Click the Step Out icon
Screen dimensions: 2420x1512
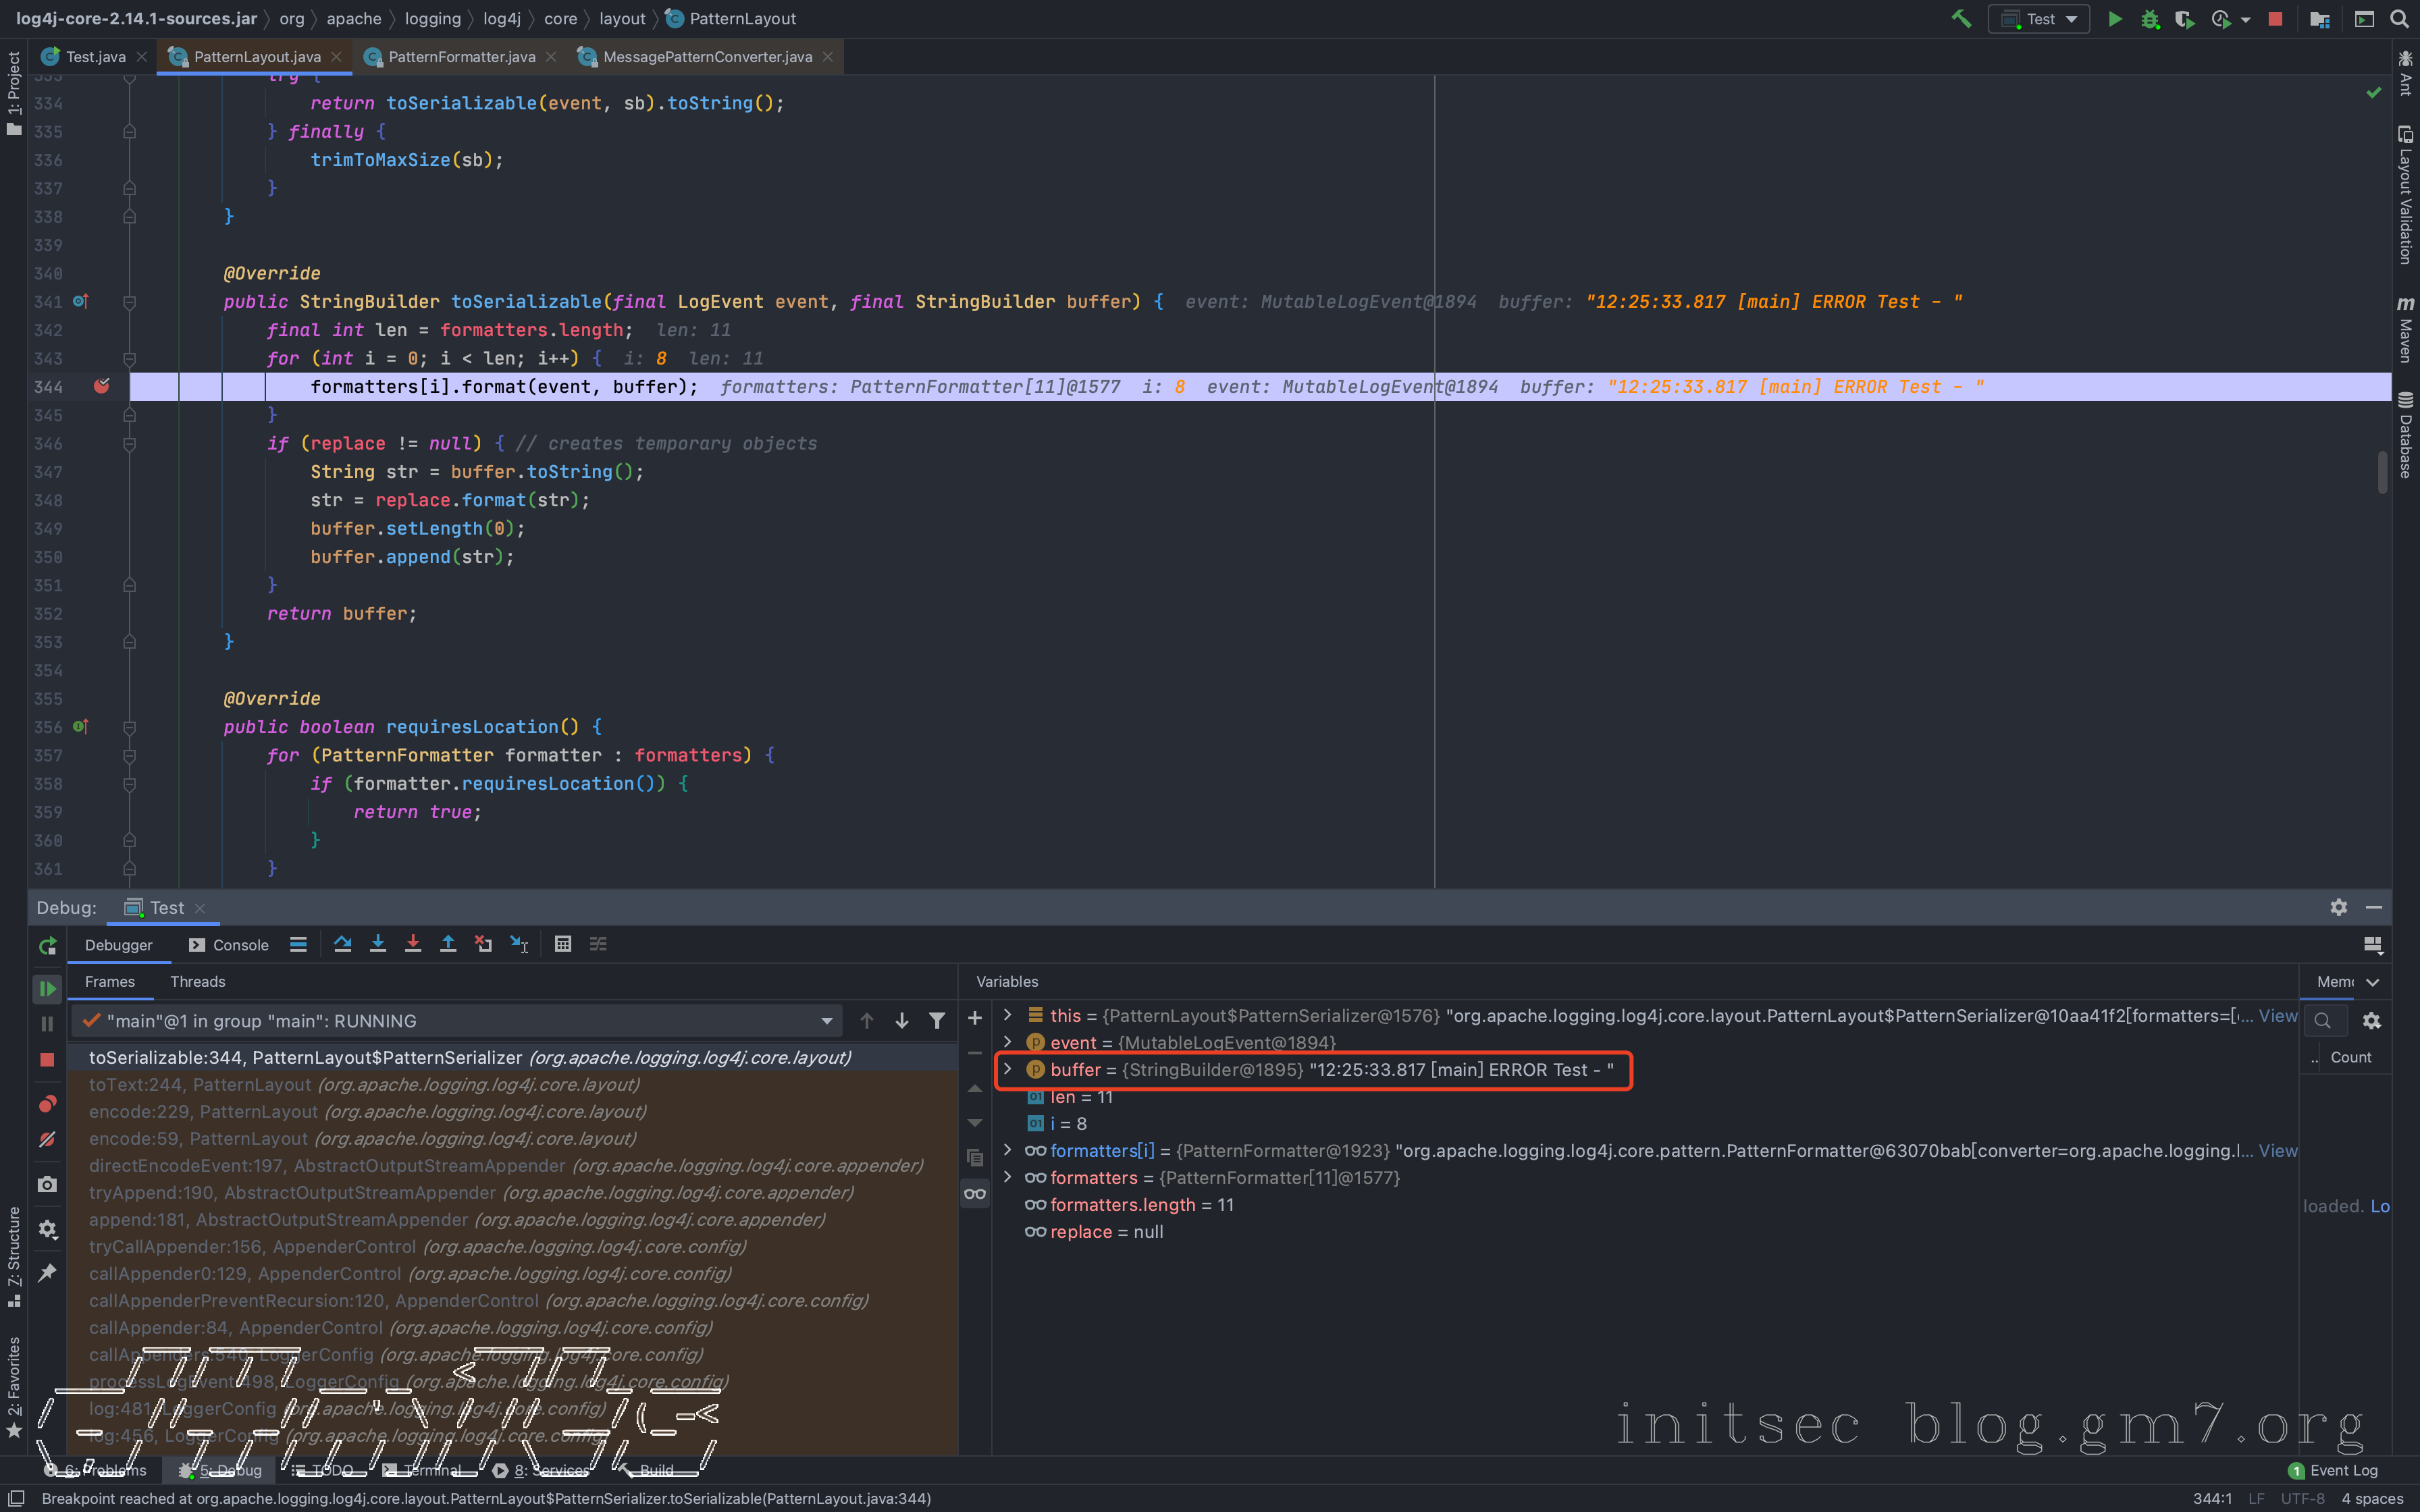click(x=448, y=944)
